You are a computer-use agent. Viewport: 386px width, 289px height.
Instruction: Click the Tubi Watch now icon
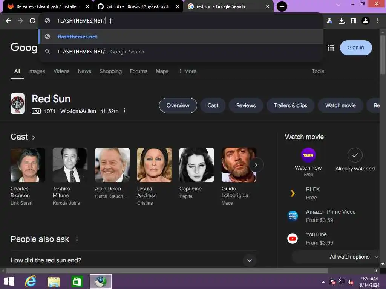click(x=308, y=155)
